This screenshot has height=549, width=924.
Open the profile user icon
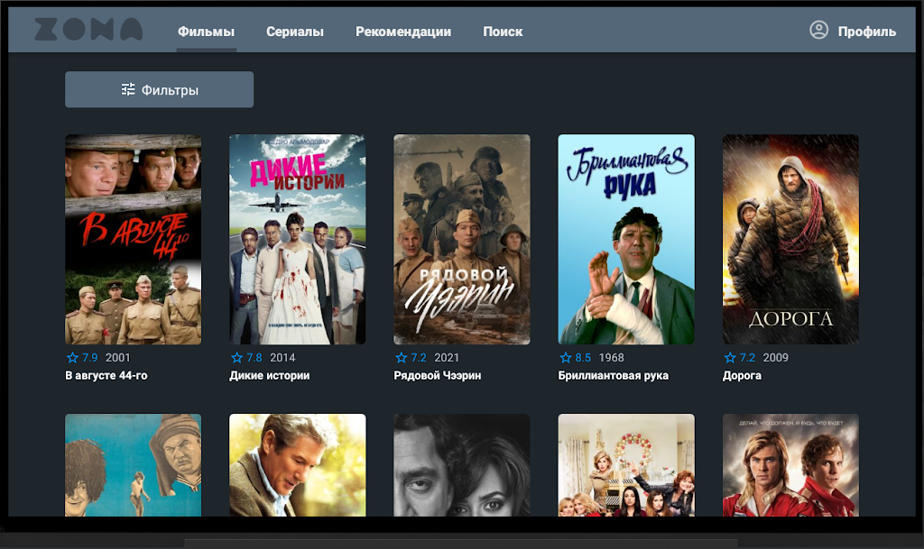click(x=818, y=31)
